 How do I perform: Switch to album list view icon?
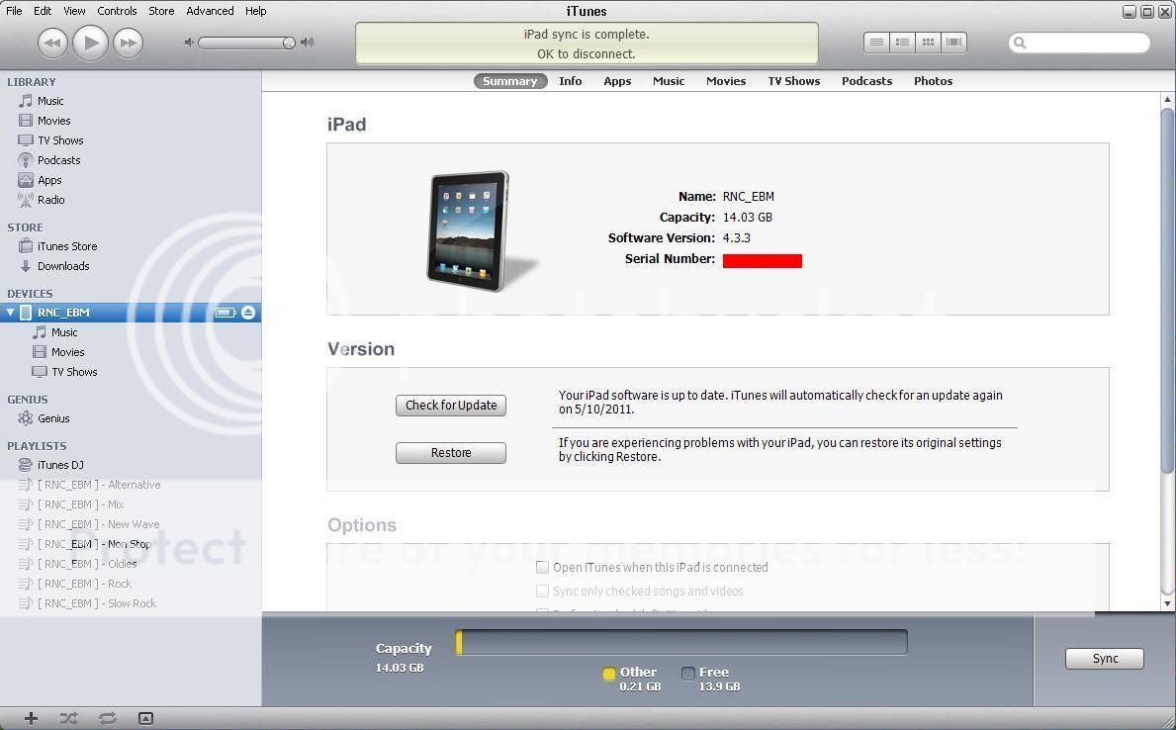pyautogui.click(x=902, y=43)
